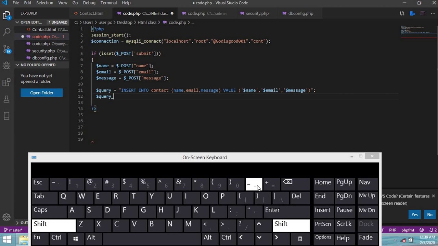
Task: Click the blue Open Preview icon
Action: click(413, 13)
